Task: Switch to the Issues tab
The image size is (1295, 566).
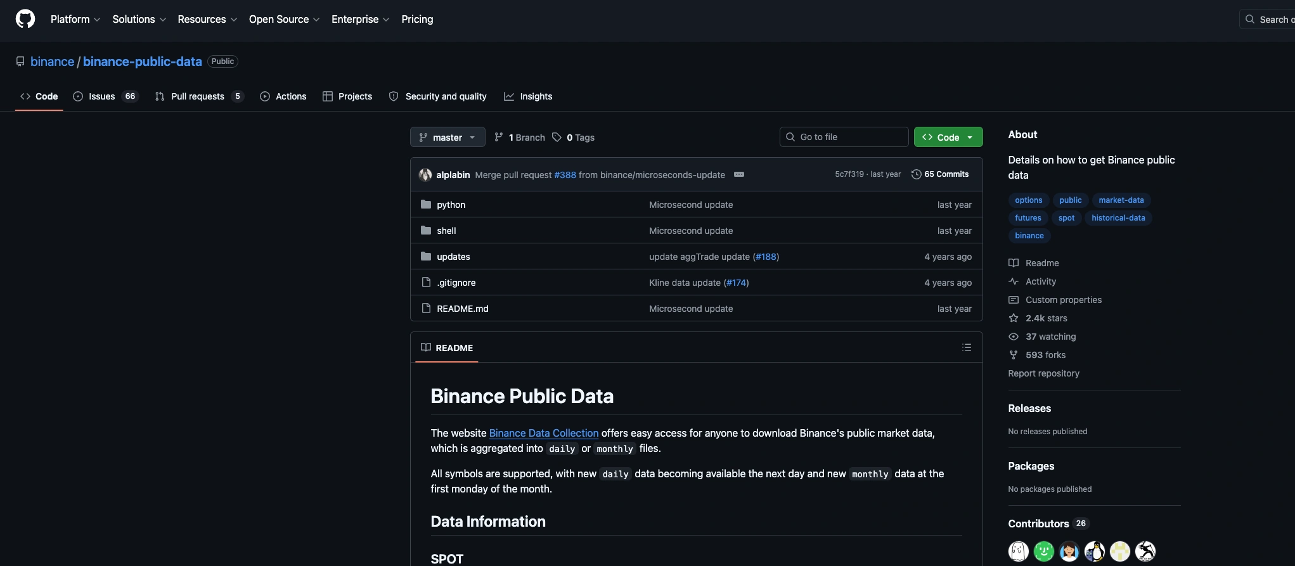Action: point(106,96)
